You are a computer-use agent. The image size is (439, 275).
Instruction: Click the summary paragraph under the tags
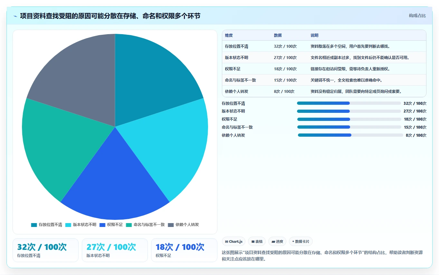(322, 256)
